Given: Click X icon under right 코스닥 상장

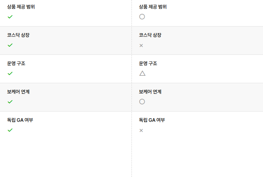Looking at the screenshot, I should (x=141, y=45).
